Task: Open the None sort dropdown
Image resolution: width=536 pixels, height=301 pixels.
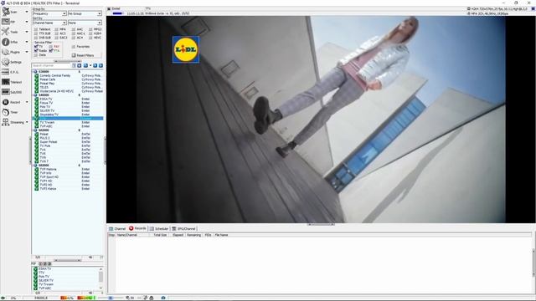Action: pyautogui.click(x=85, y=23)
